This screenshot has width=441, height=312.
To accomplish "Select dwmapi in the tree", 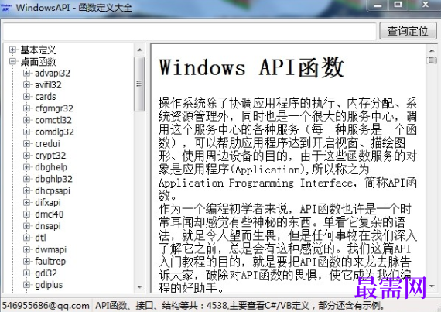I will coord(50,250).
